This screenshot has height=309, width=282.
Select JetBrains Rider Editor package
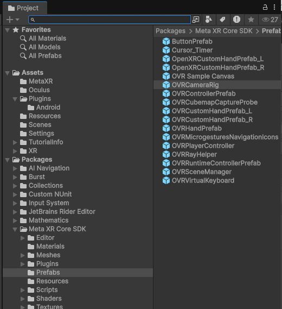(x=57, y=212)
